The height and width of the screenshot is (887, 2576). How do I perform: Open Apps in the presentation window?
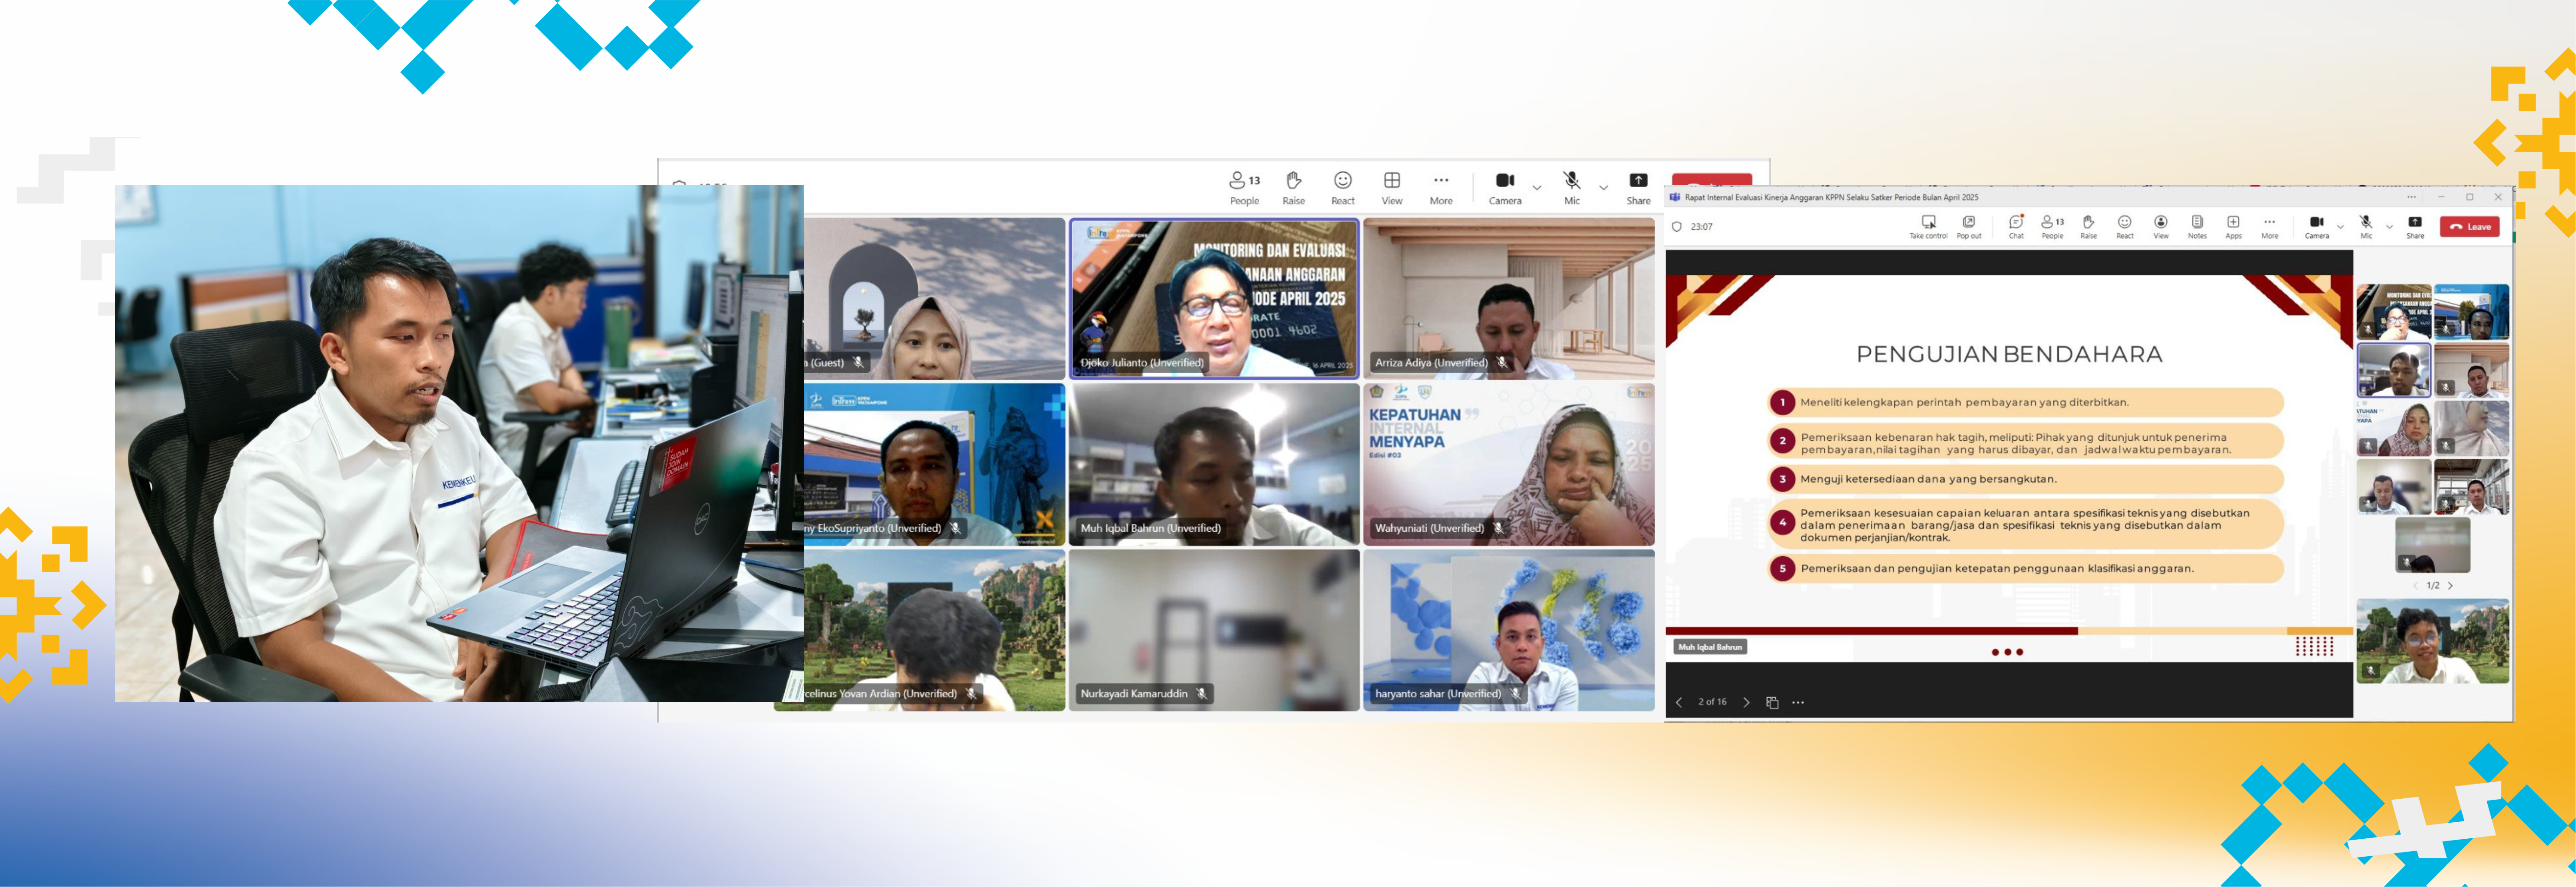2233,227
